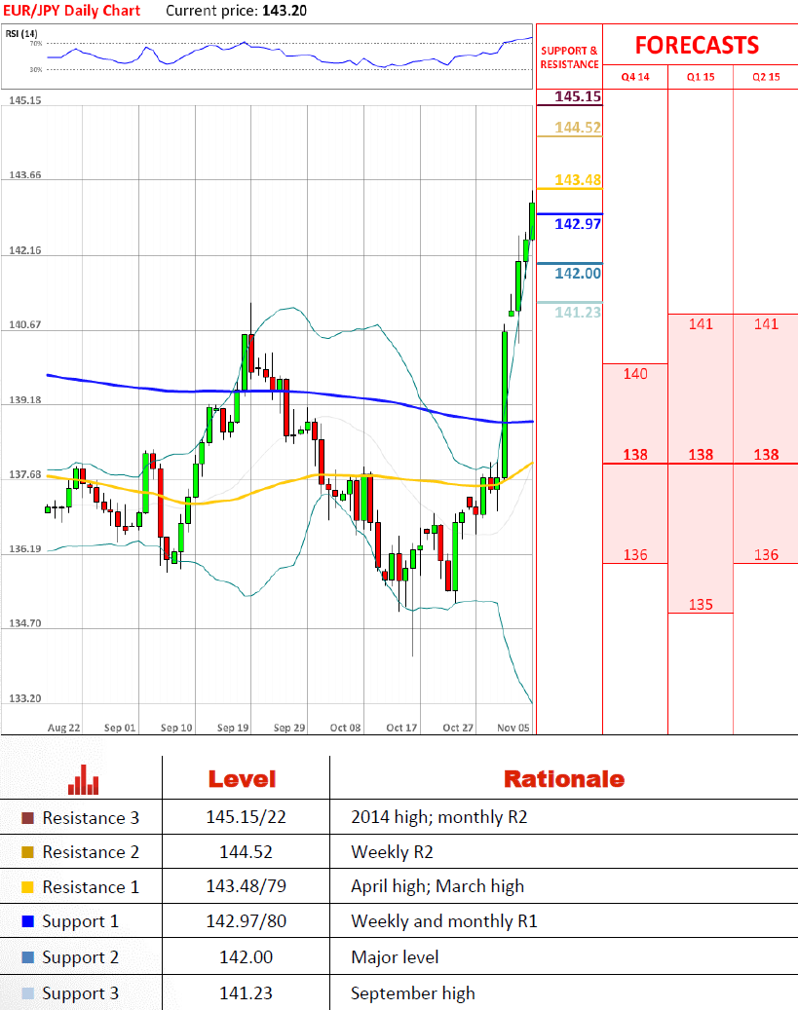
Task: Click the Q1 15 forecast low 135
Action: tap(700, 604)
